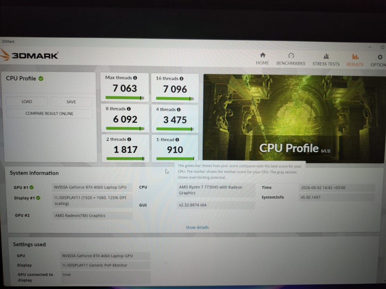
Task: Click the Max threads score 7 063
Action: pos(125,88)
